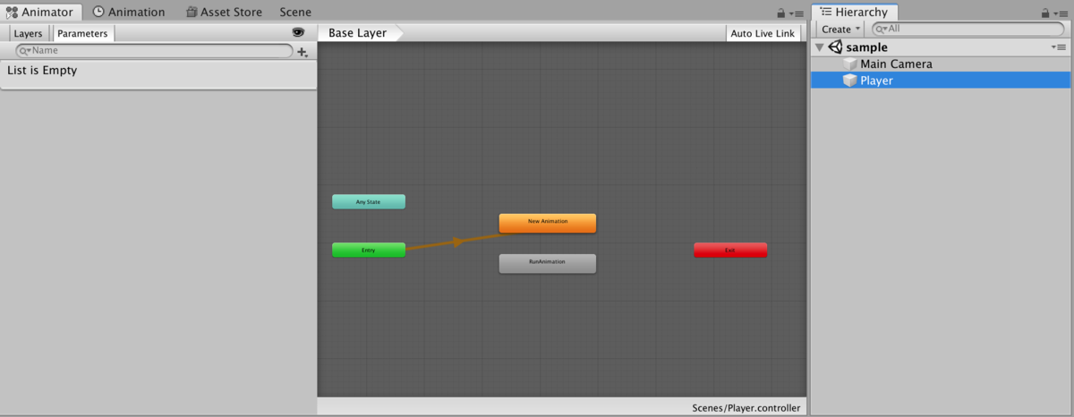1074x417 pixels.
Task: Open the Asset Store tab
Action: tap(225, 12)
